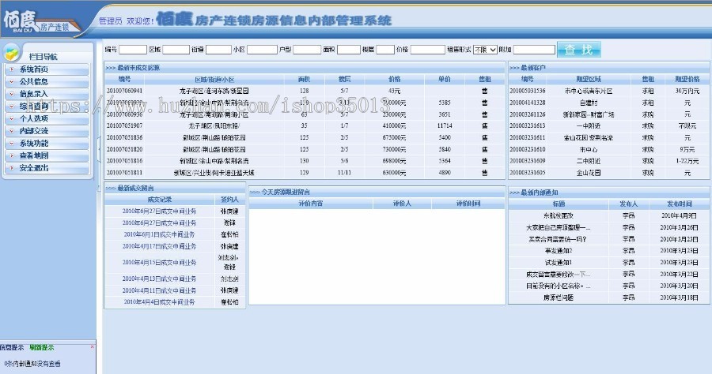The width and height of the screenshot is (712, 374).
Task: Click the 成交记录 column header
Action: click(x=159, y=199)
